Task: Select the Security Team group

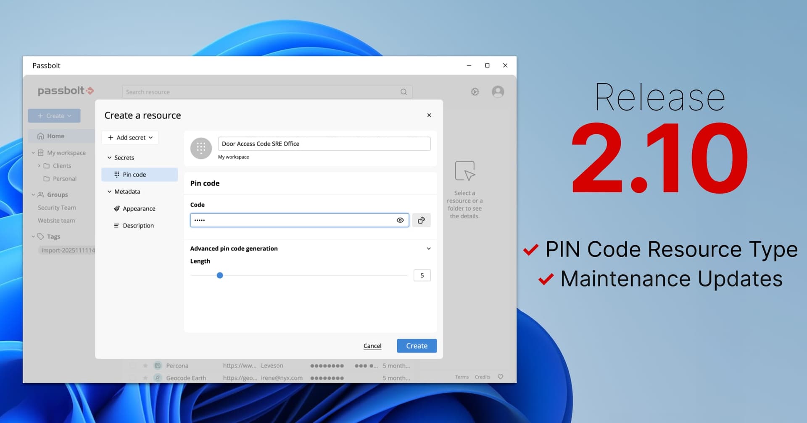Action: (x=57, y=208)
